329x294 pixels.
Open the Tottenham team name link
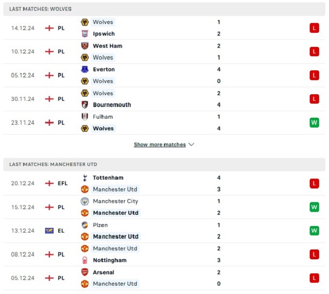click(x=108, y=178)
